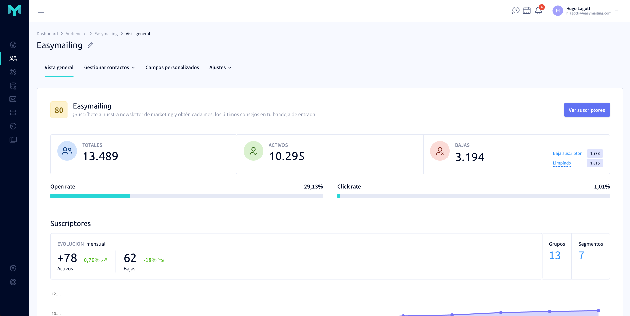Click the Mailing app logo
Viewport: 630px width, 316px height.
click(x=14, y=11)
